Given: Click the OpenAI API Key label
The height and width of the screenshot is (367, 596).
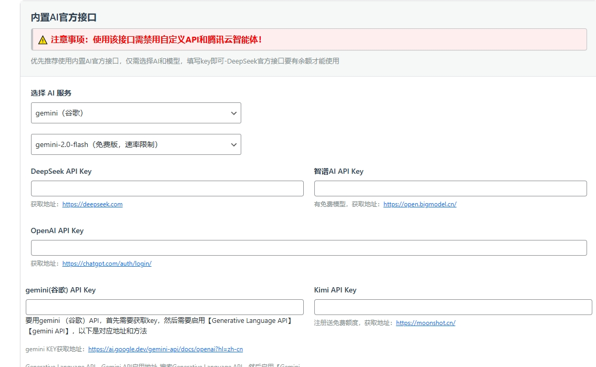Looking at the screenshot, I should (57, 230).
